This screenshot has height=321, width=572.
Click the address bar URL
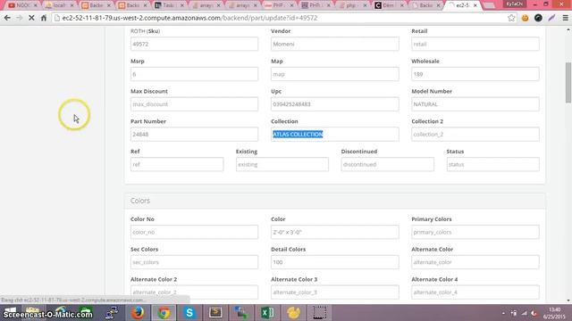coord(189,18)
